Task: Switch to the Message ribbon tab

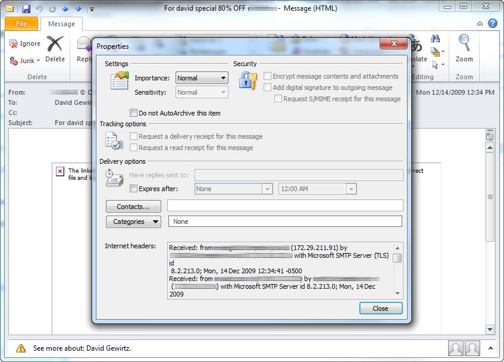Action: (61, 24)
